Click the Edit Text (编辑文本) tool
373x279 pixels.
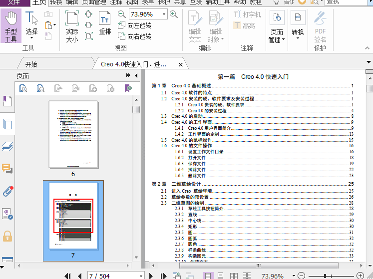pyautogui.click(x=195, y=26)
